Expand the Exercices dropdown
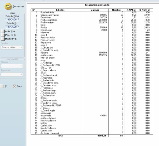Image resolution: width=159 pixels, height=146 pixels. point(12,75)
